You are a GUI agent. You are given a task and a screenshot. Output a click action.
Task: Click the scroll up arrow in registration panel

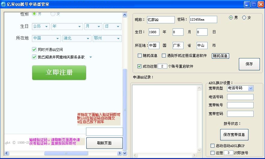[x=125, y=15]
